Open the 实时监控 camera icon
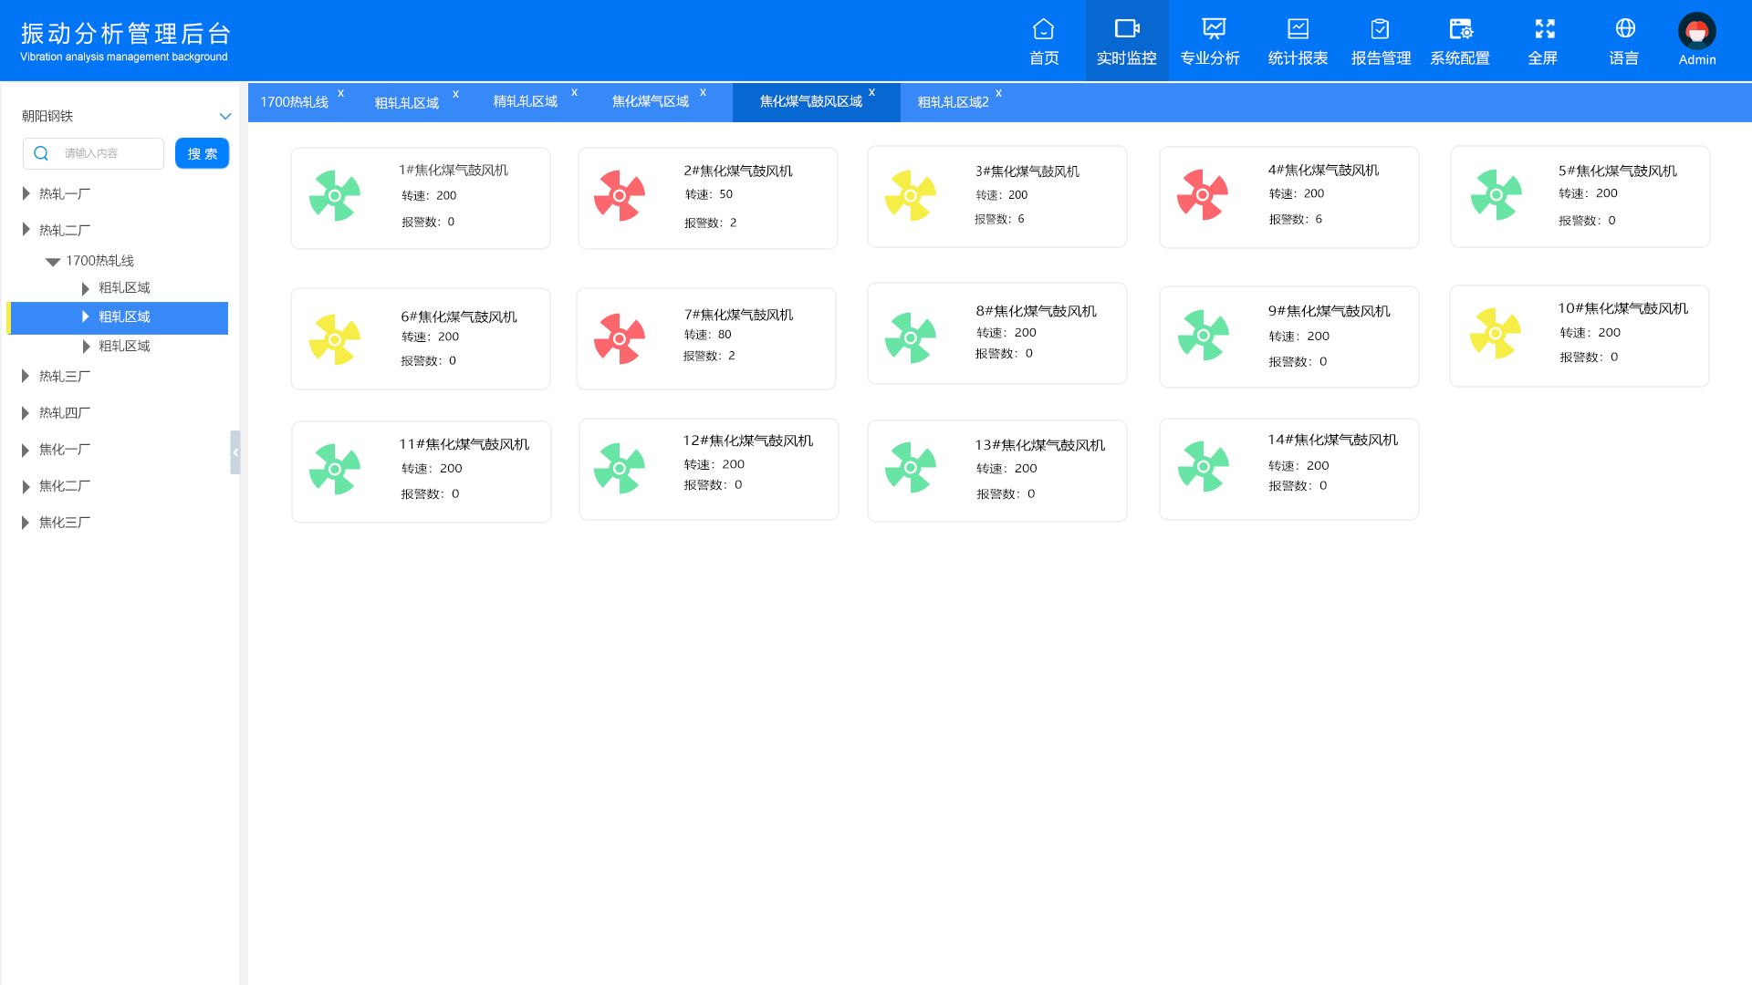The width and height of the screenshot is (1752, 985). (1127, 30)
